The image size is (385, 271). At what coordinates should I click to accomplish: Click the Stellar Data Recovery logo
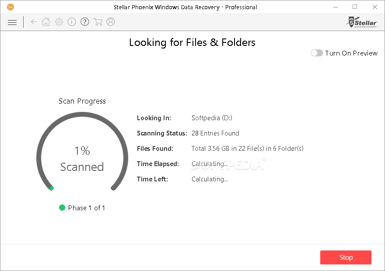[362, 22]
